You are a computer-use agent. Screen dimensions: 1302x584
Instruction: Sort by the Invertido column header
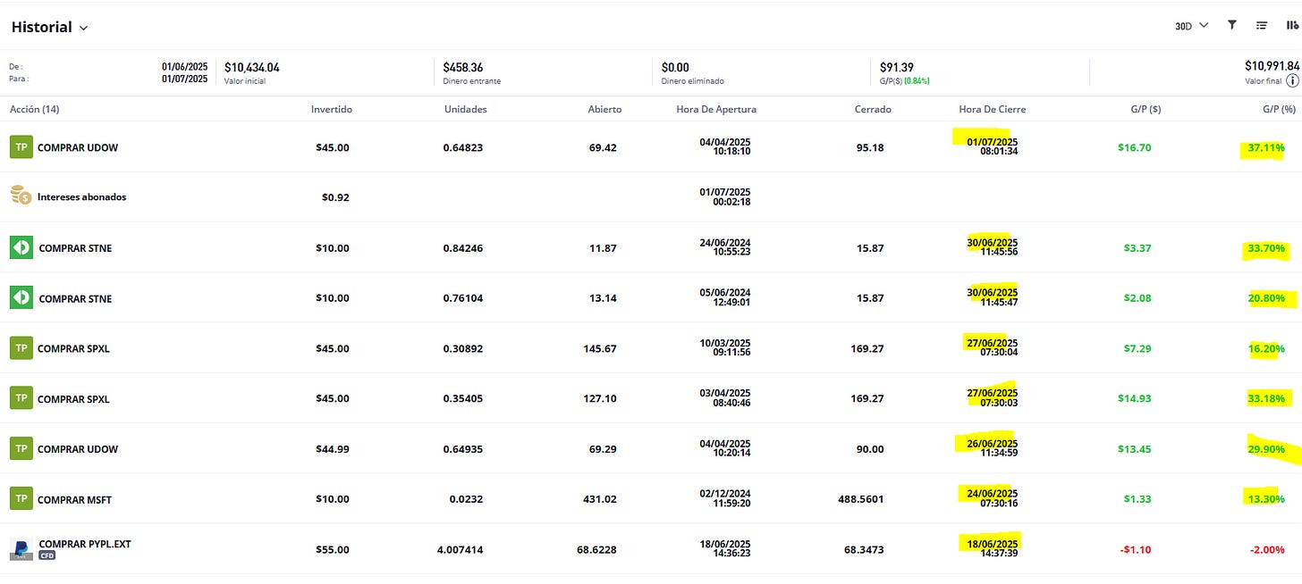tap(332, 109)
